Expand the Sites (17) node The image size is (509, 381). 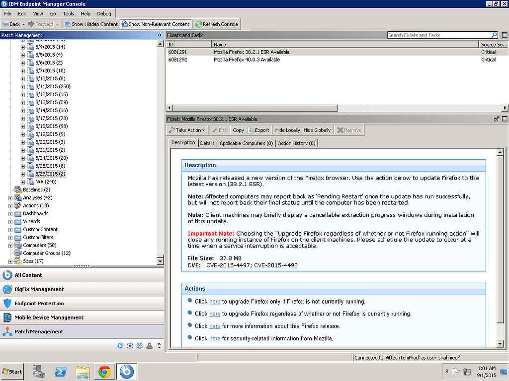pos(10,261)
